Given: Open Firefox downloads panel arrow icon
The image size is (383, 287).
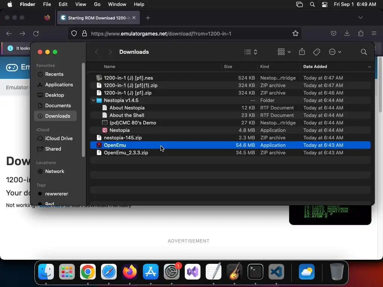Looking at the screenshot, I should pyautogui.click(x=347, y=33).
